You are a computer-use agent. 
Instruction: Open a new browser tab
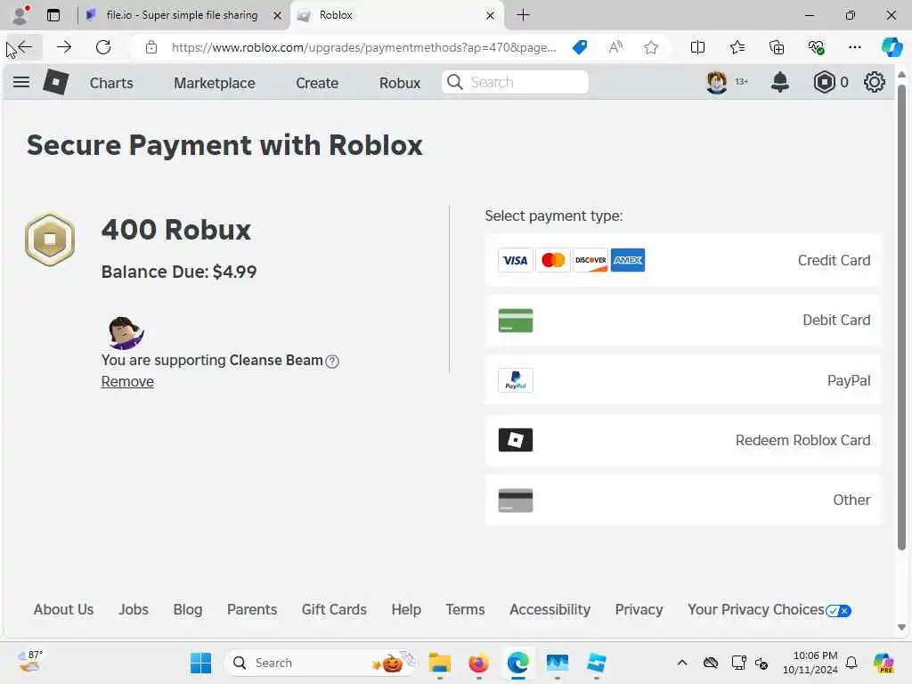click(x=523, y=15)
